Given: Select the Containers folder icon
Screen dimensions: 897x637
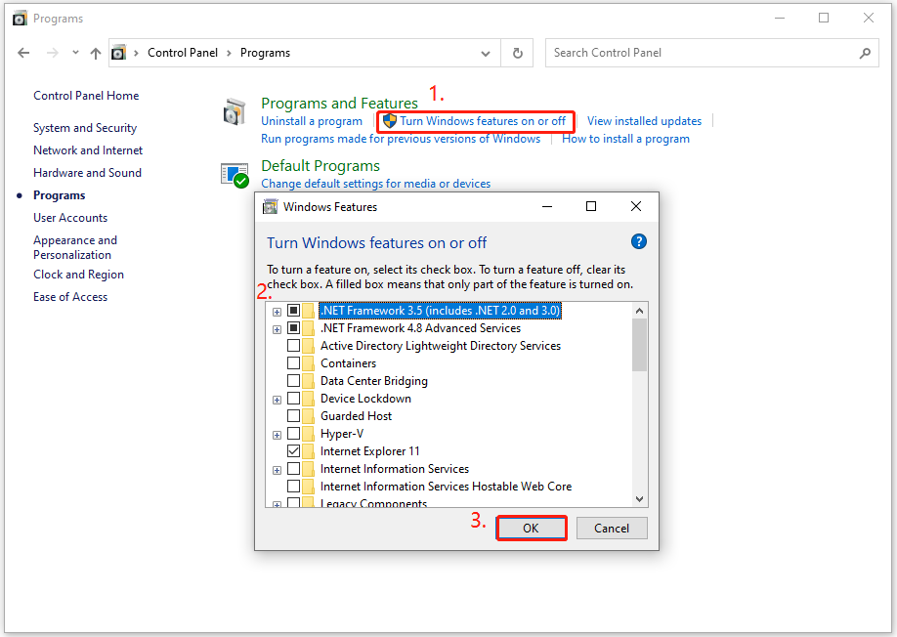Looking at the screenshot, I should pyautogui.click(x=309, y=363).
